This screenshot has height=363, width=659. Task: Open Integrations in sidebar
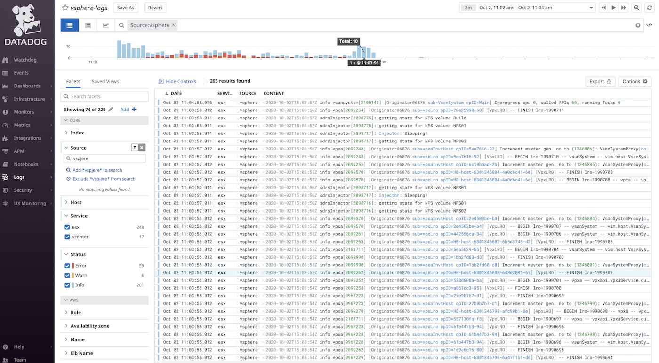pyautogui.click(x=27, y=138)
